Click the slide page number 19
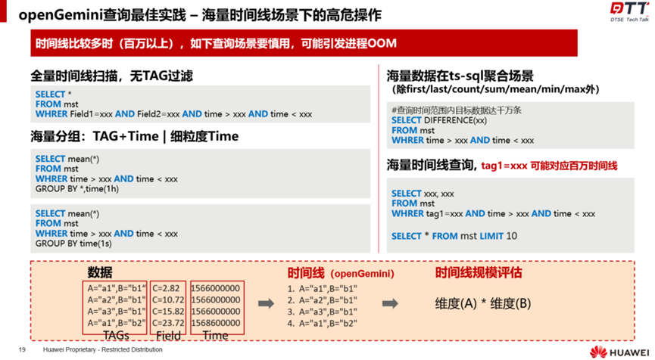This screenshot has width=655, height=360. pyautogui.click(x=22, y=349)
